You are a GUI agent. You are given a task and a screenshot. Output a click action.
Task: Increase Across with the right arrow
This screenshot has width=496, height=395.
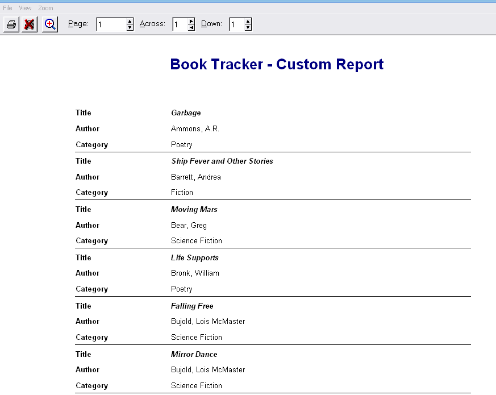point(191,21)
